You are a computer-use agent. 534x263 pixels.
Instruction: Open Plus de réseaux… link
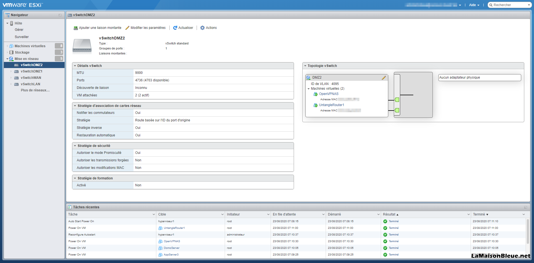click(x=35, y=90)
